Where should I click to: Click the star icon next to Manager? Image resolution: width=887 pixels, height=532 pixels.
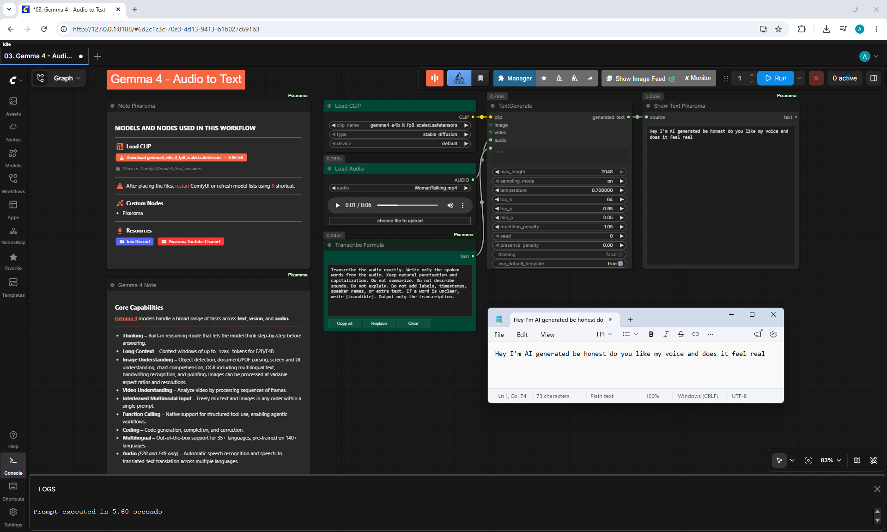[544, 78]
